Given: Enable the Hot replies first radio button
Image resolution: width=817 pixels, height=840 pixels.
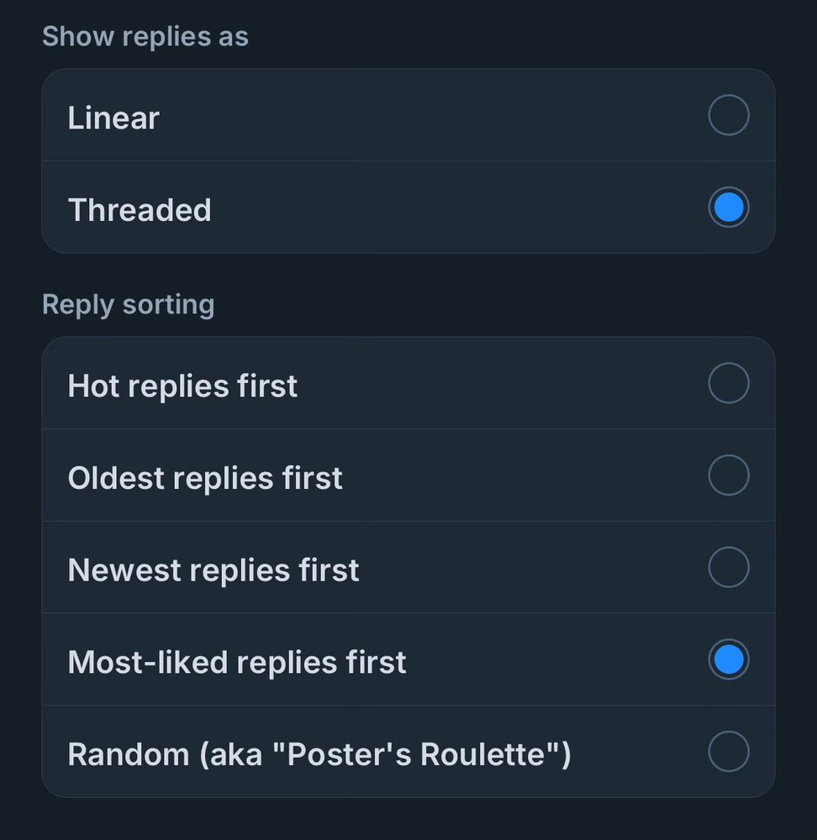Looking at the screenshot, I should coord(728,384).
